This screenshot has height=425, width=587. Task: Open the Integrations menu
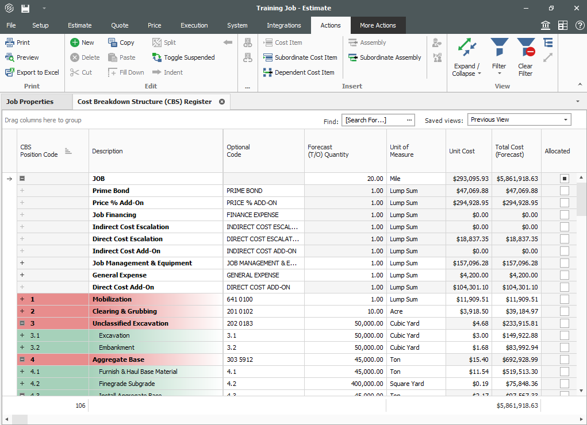tap(283, 25)
